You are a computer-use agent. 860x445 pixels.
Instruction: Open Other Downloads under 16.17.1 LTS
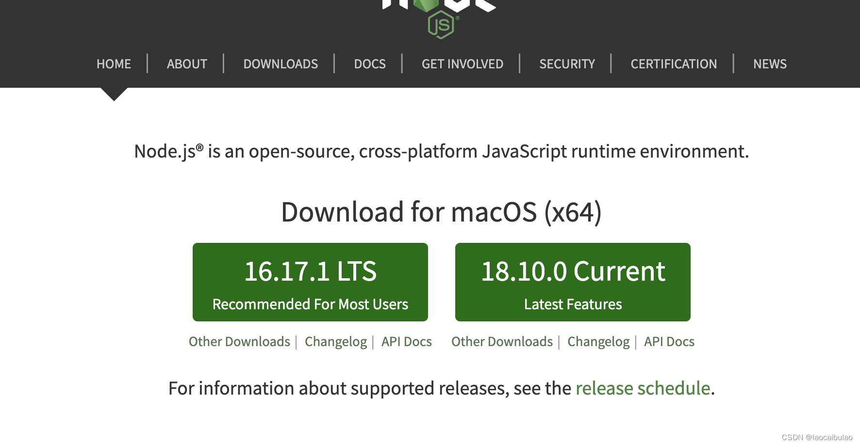[239, 342]
